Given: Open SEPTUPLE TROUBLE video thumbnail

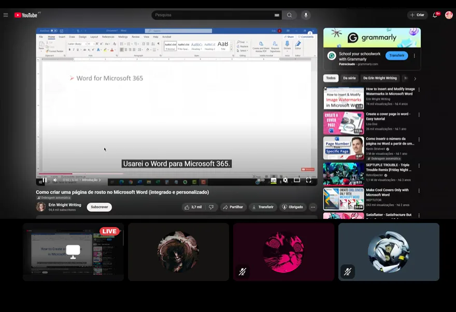Looking at the screenshot, I should point(344,174).
